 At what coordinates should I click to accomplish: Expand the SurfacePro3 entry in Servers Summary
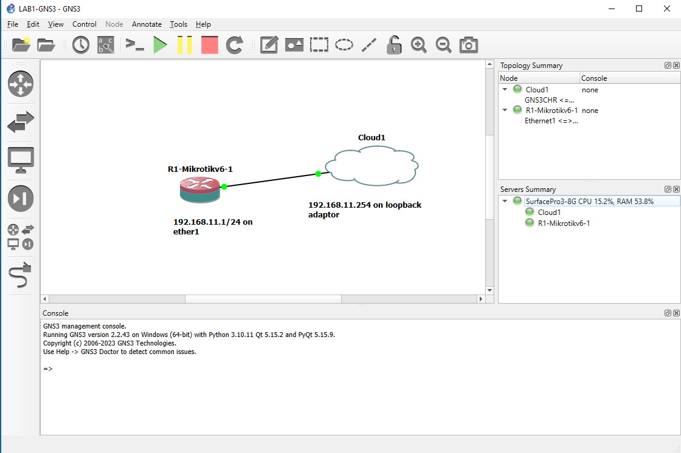[x=505, y=200]
